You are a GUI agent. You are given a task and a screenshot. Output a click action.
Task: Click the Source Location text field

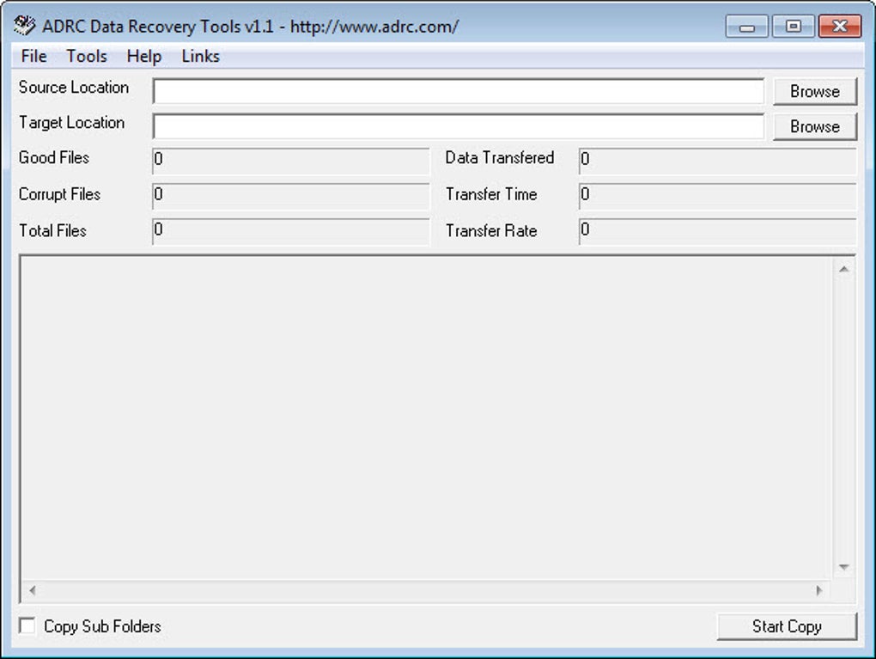click(x=458, y=91)
